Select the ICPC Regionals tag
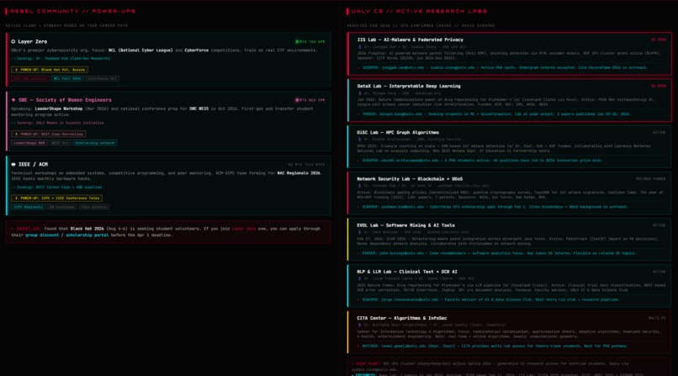Image resolution: width=678 pixels, height=376 pixels. point(28,207)
